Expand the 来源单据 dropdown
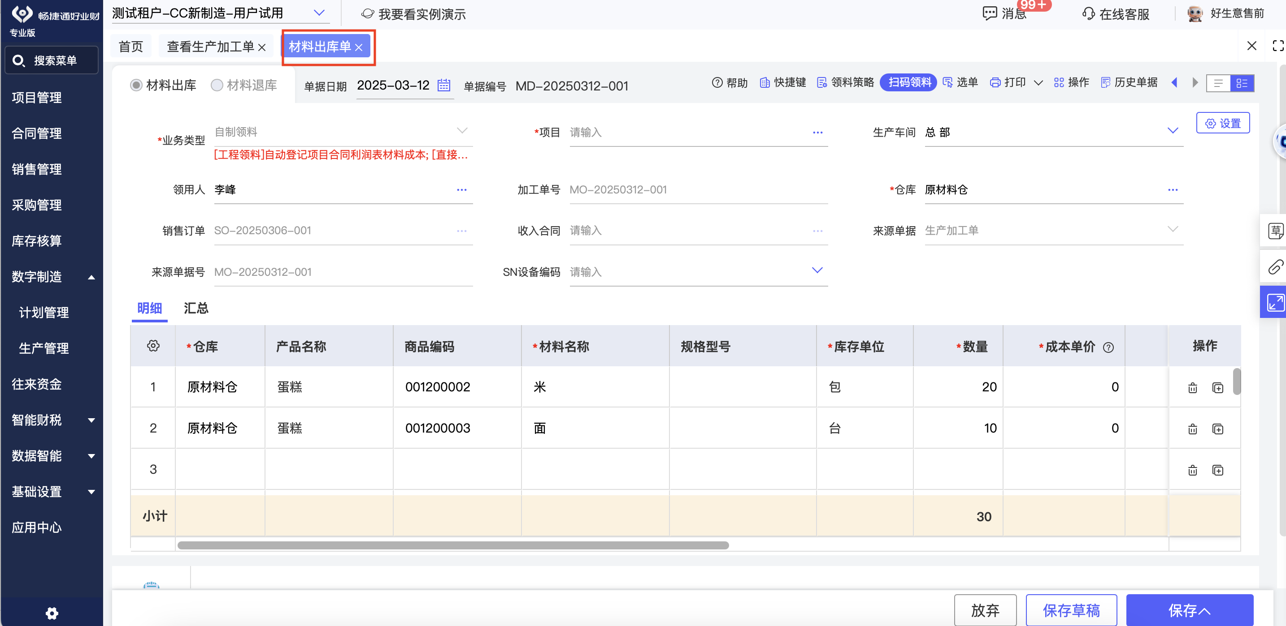Image resolution: width=1286 pixels, height=626 pixels. (1173, 230)
